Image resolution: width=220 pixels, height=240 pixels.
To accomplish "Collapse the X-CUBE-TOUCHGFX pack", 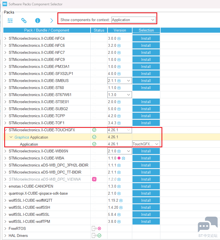I will (6, 130).
